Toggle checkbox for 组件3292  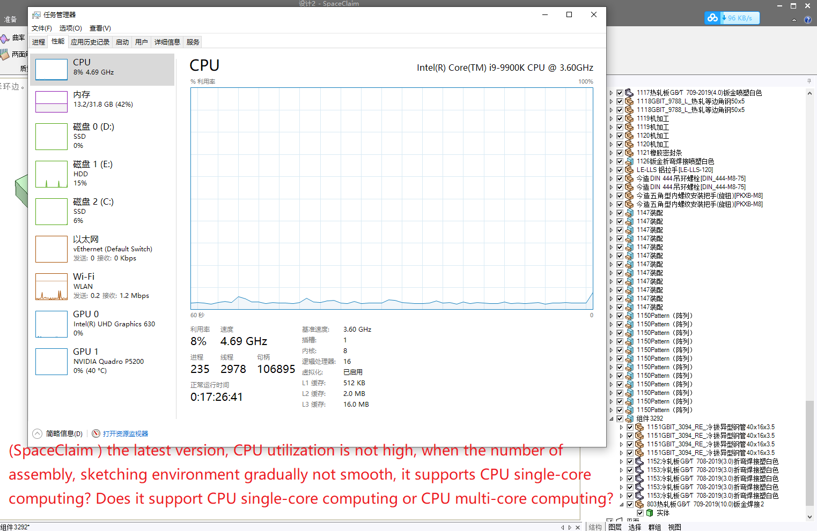[620, 418]
